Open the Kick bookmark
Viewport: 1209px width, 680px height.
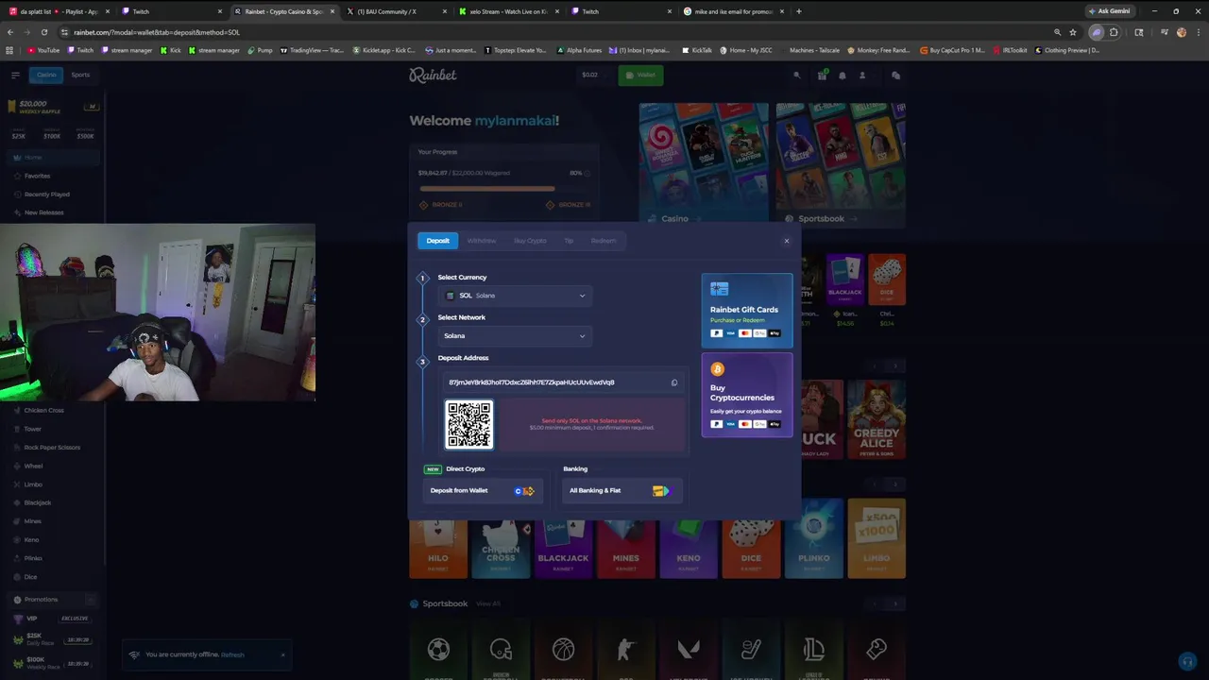(x=171, y=50)
